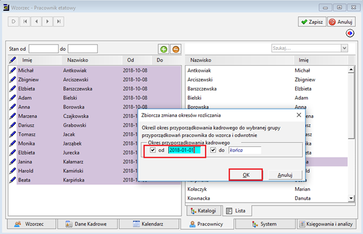Toggle the 'do' date checkbox
363x234 pixels.
213,150
